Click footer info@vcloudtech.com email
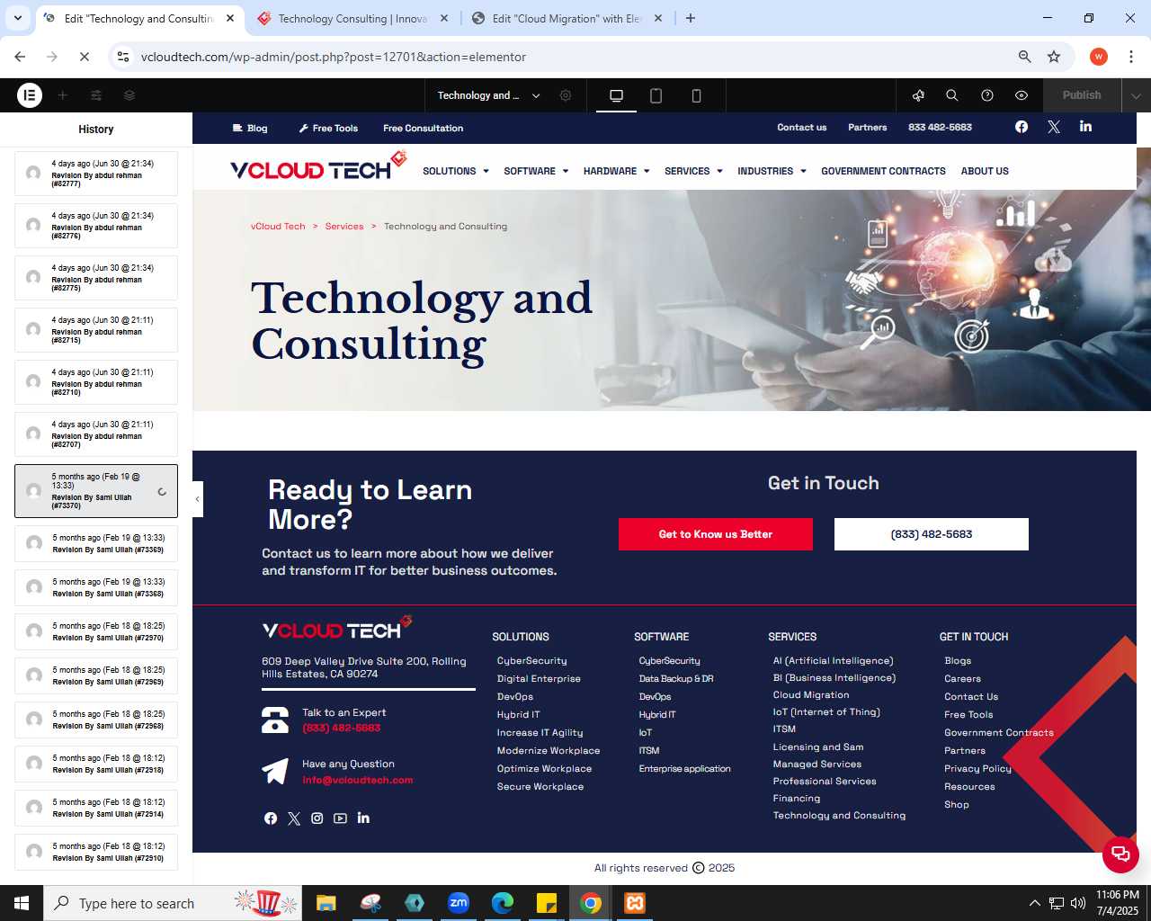The height and width of the screenshot is (921, 1151). [x=357, y=780]
